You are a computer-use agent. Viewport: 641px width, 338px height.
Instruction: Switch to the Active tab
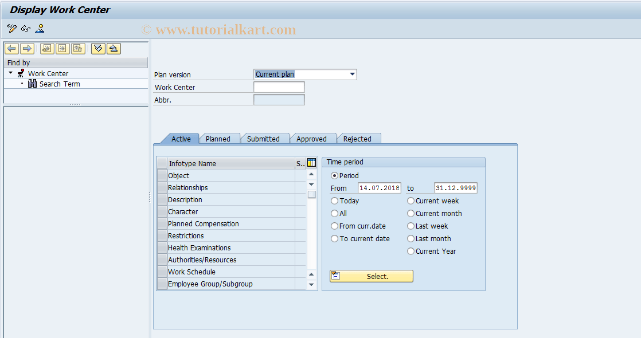[x=181, y=139]
